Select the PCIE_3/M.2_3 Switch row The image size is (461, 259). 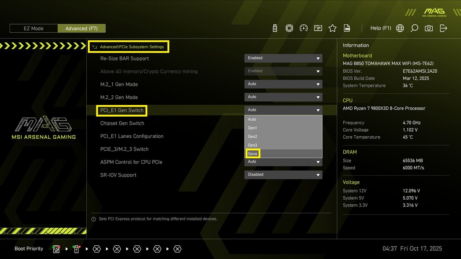(124, 149)
